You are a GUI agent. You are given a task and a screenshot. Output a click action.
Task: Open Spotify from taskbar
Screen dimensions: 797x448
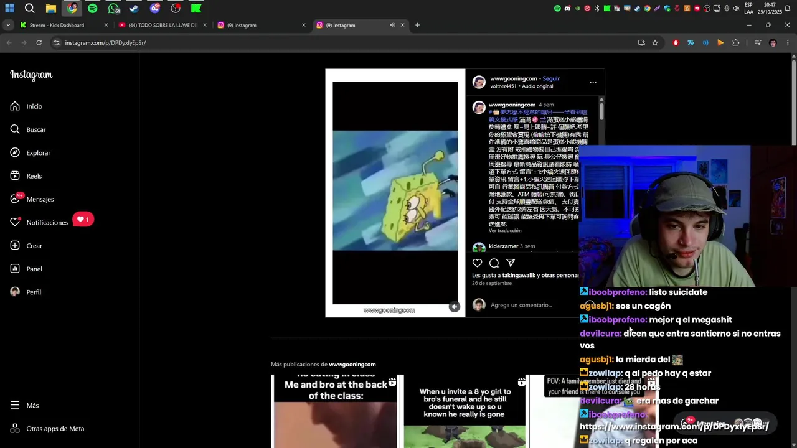pyautogui.click(x=92, y=8)
